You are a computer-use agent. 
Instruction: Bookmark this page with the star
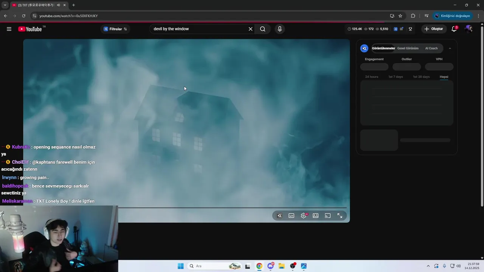coord(400,16)
